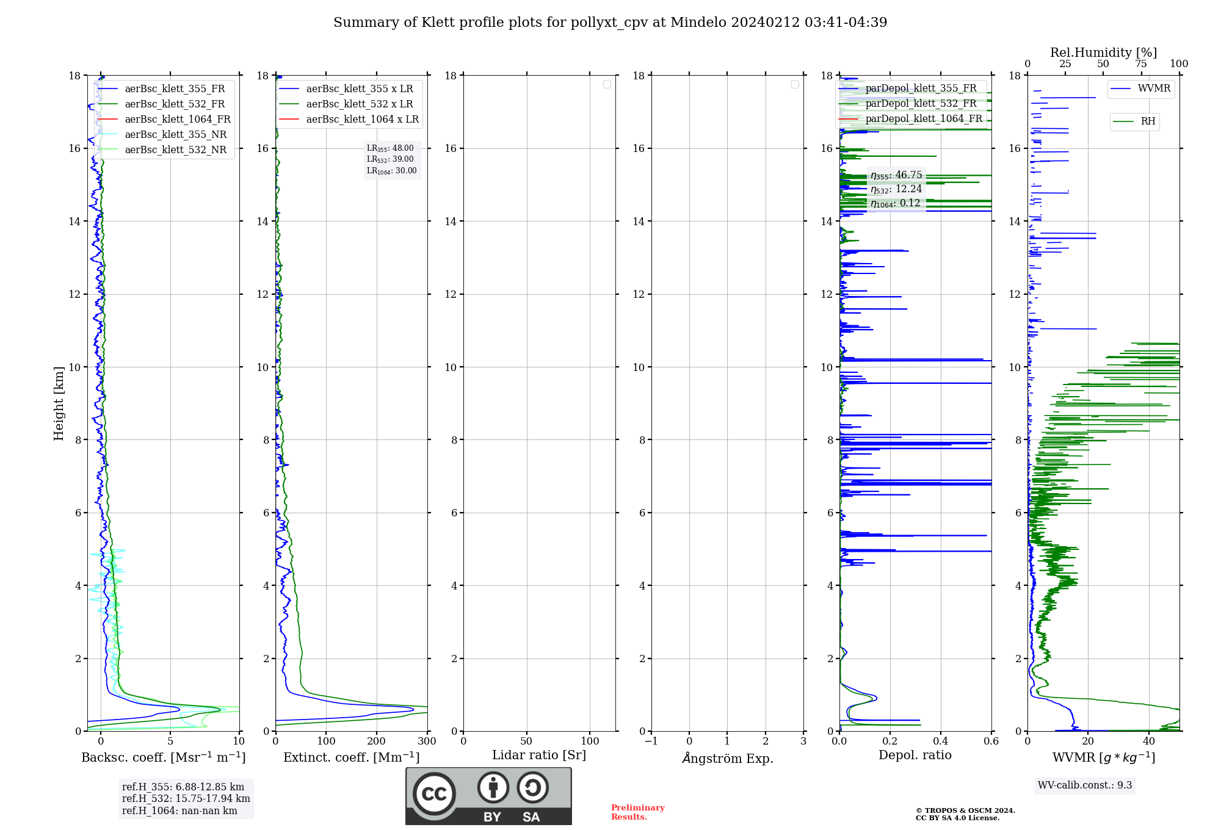The image size is (1221, 830).
Task: Click the CC BY SA 4.0 License text
Action: click(957, 818)
